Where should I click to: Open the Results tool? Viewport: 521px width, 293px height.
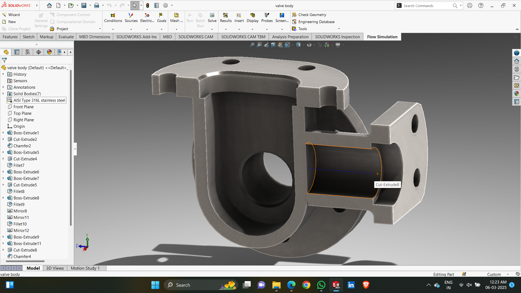point(226,18)
